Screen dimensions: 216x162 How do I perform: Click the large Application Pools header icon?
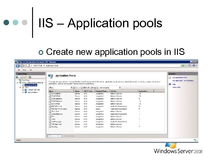click(51, 76)
